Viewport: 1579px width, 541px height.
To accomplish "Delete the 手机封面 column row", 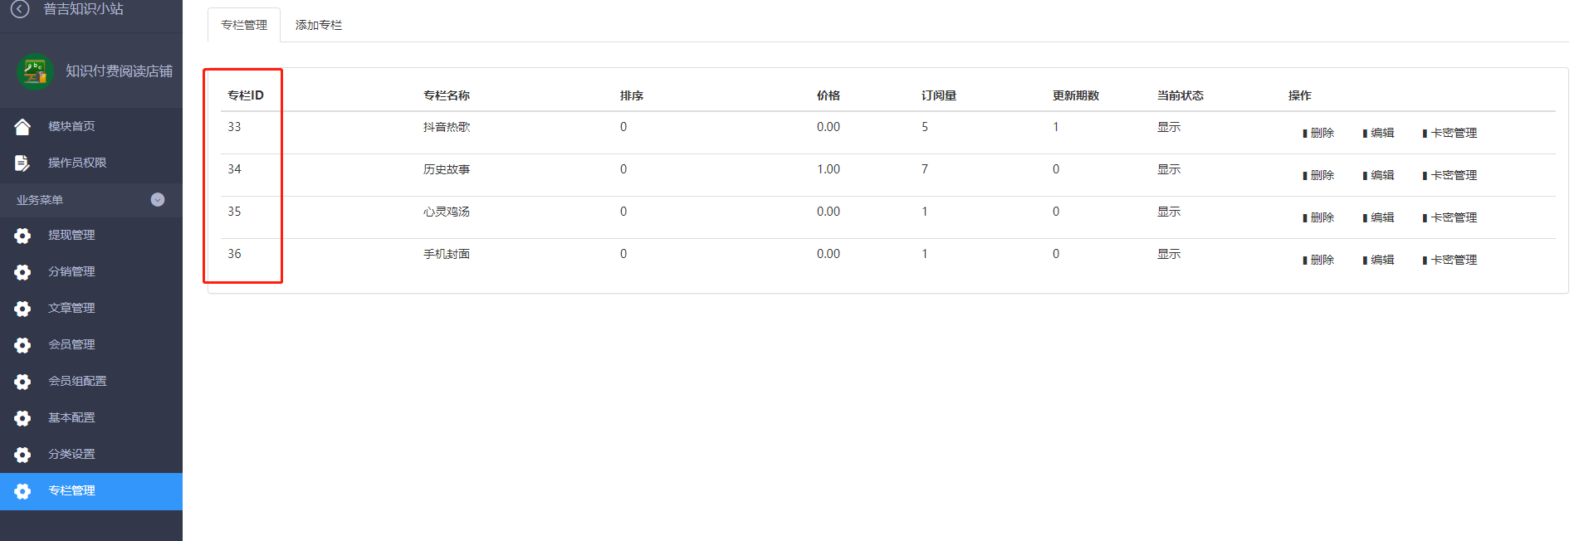I will [1318, 260].
